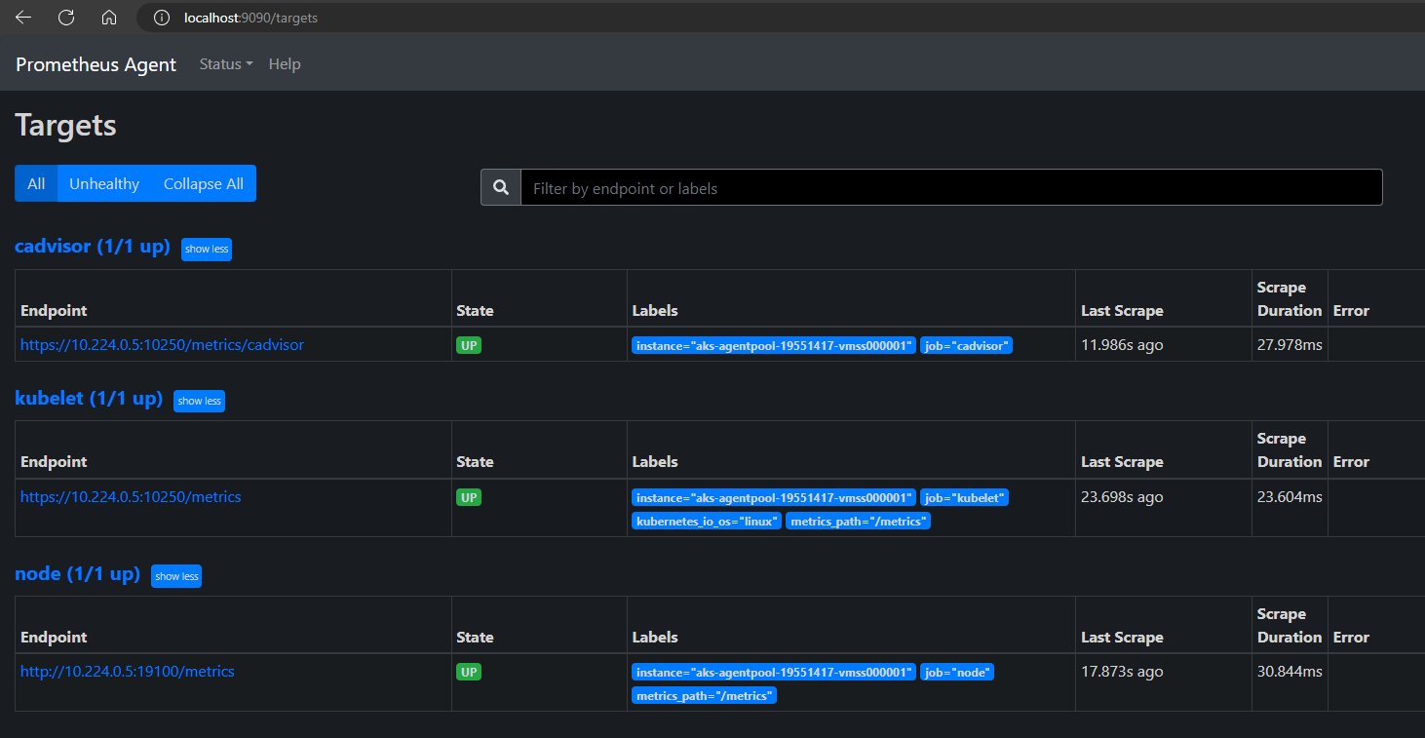Open the node (1/1 up) group heading
1425x738 pixels.
77,573
